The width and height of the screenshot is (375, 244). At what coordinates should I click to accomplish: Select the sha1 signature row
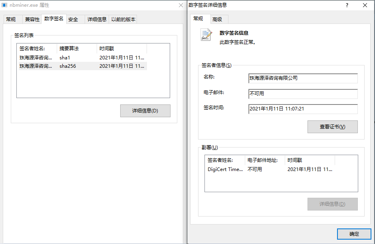pyautogui.click(x=82, y=58)
